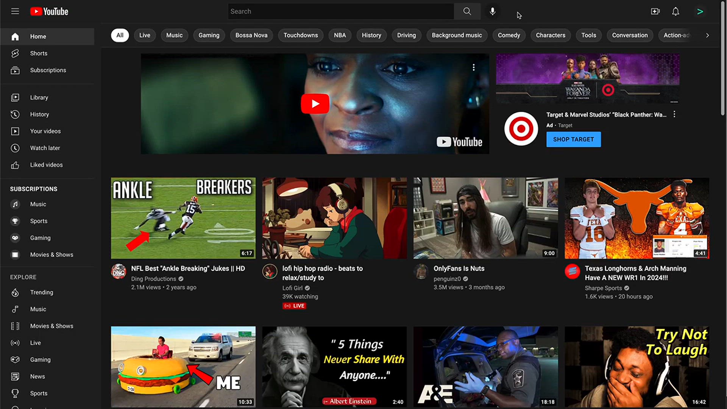Click the search magnifier button
The image size is (727, 409).
467,11
